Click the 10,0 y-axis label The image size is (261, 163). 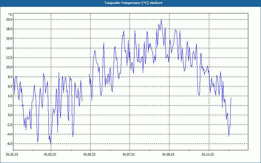[x=9, y=67]
